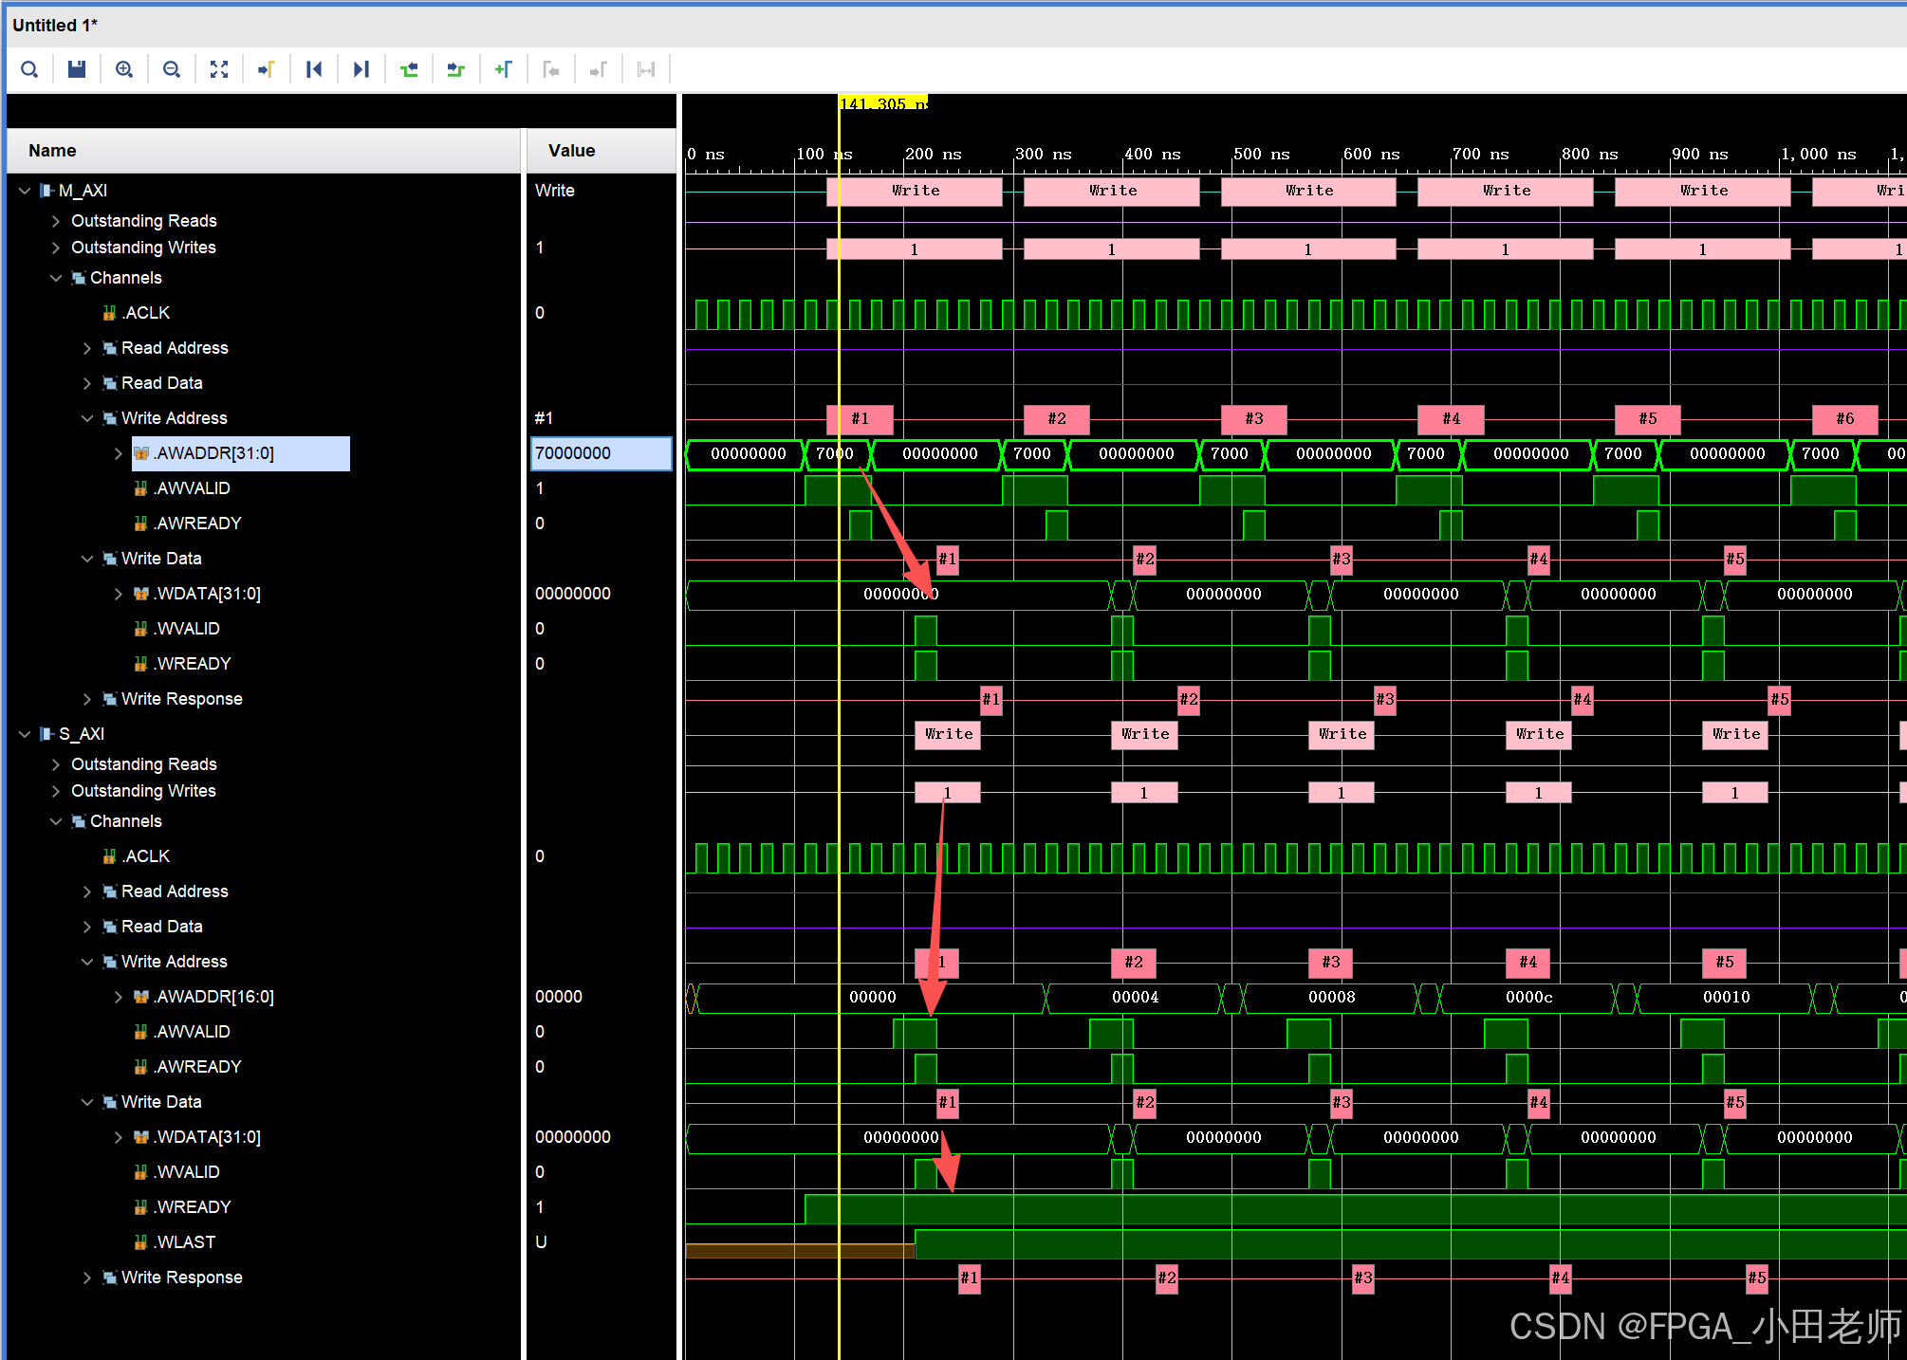Screen dimensions: 1907x1360
Task: Go to the previous transition
Action: coord(409,69)
